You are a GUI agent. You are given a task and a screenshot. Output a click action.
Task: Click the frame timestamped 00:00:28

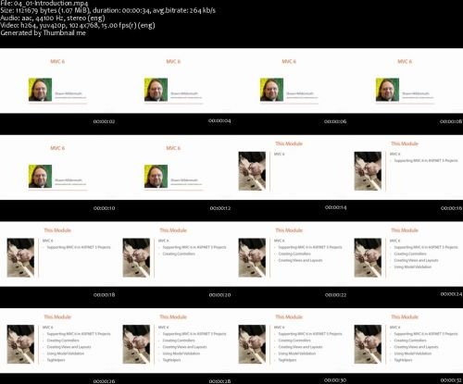tap(173, 341)
